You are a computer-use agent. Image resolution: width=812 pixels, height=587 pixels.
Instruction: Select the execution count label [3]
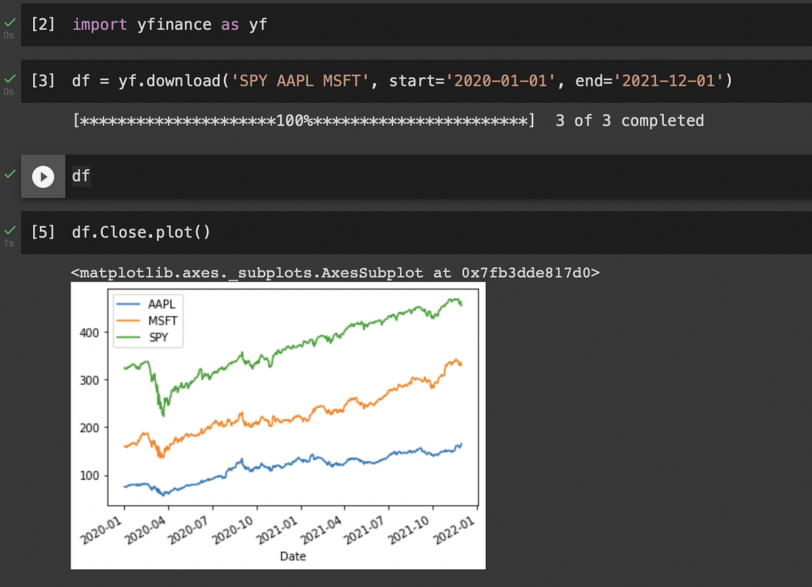pos(43,80)
